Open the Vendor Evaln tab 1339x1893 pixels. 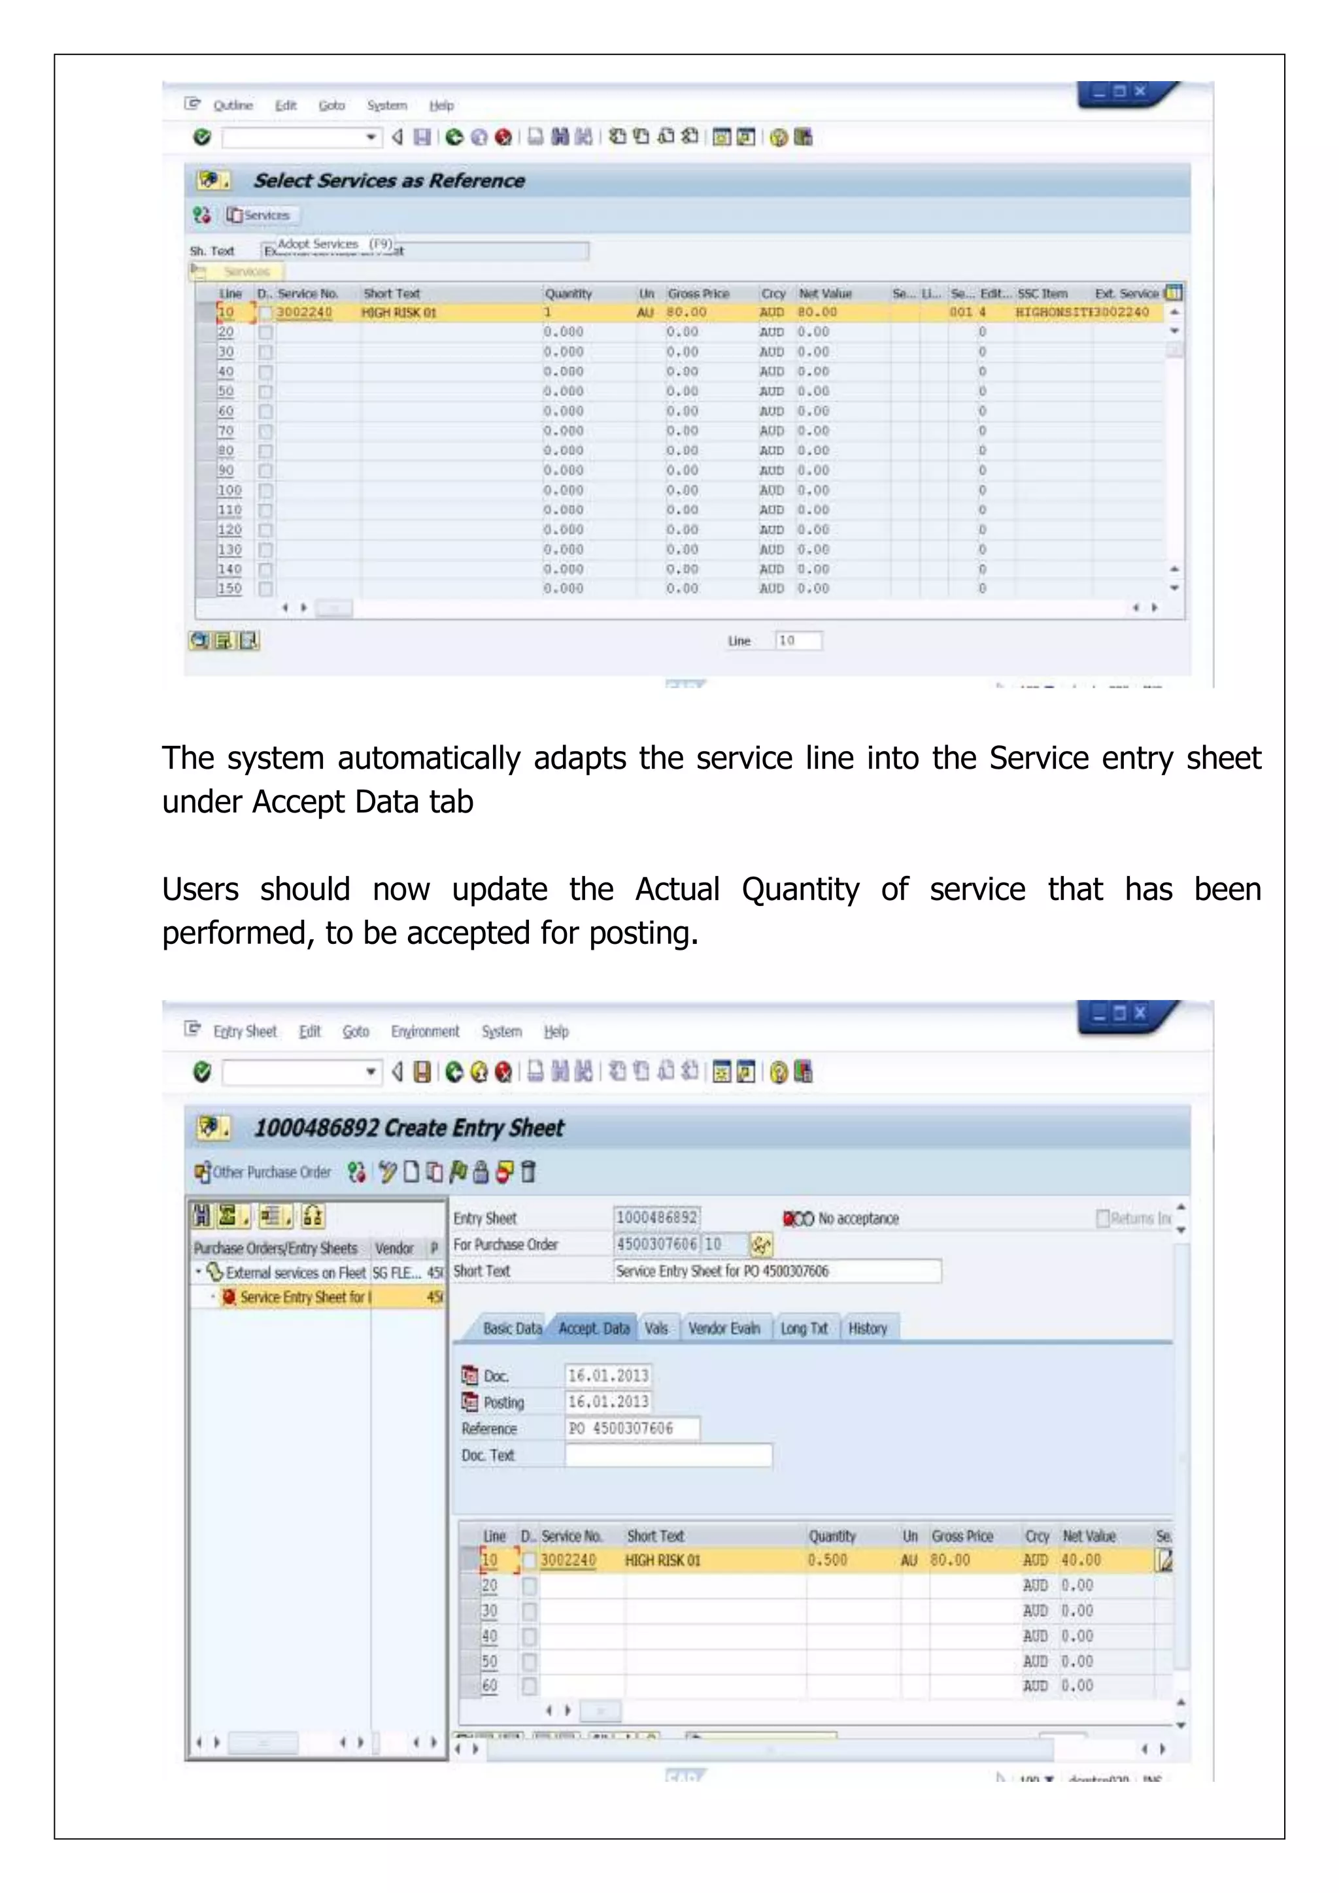click(x=724, y=1328)
